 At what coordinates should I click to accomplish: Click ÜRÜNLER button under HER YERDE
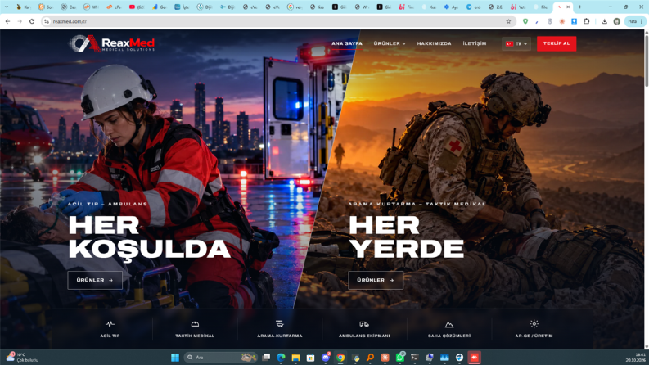coord(376,280)
